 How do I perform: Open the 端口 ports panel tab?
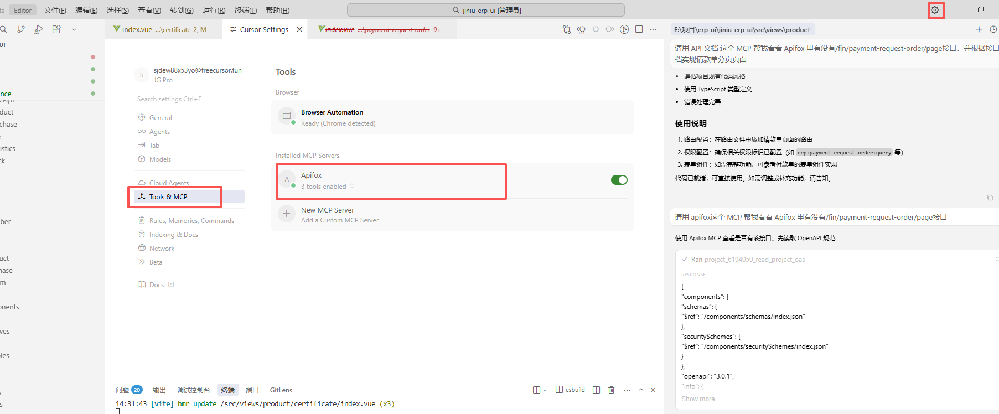click(x=252, y=390)
